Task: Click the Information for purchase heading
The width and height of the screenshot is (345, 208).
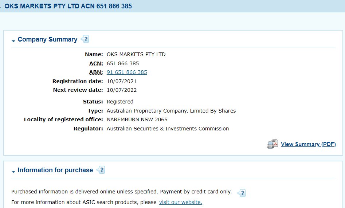Action: [55, 170]
